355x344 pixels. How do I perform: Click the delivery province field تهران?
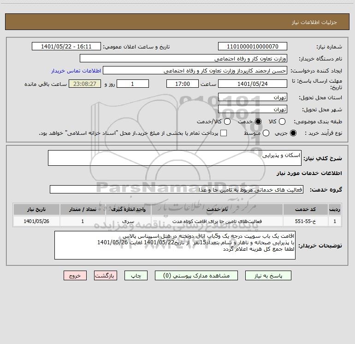(253, 97)
